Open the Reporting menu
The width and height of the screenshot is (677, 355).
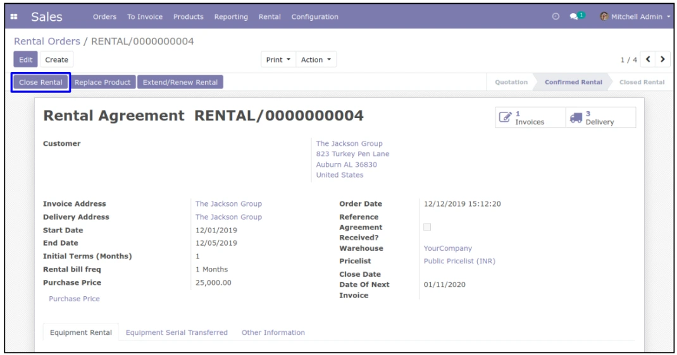[231, 17]
